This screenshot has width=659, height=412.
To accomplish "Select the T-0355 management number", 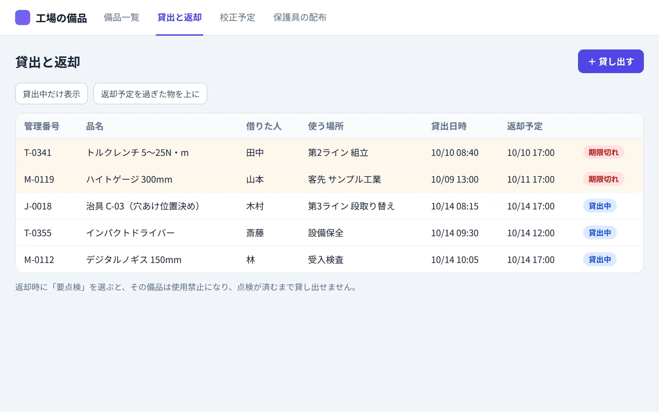I will pyautogui.click(x=38, y=233).
